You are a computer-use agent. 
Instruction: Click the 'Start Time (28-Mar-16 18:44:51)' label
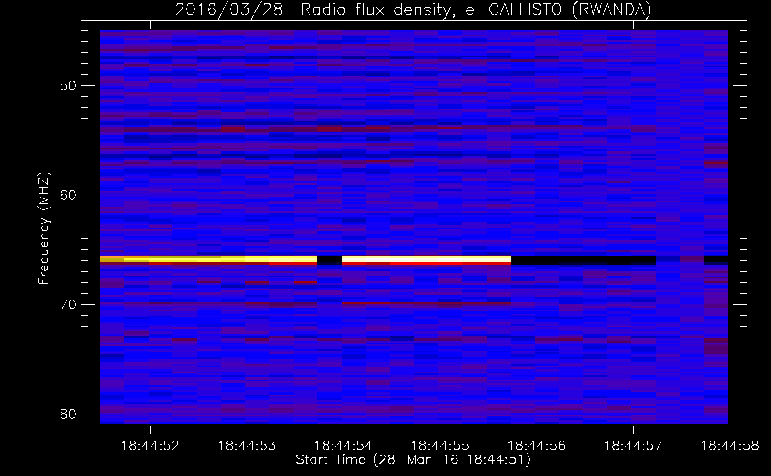tap(413, 460)
